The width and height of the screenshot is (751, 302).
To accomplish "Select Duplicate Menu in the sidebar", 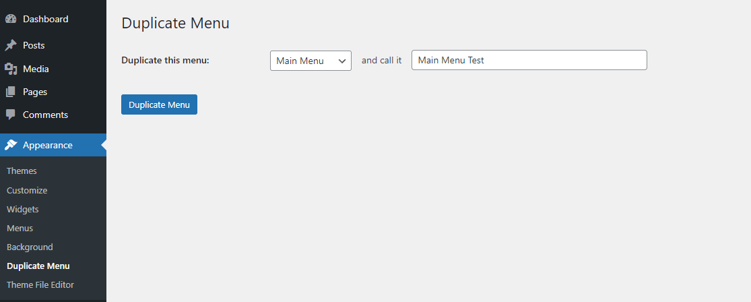I will pyautogui.click(x=38, y=266).
